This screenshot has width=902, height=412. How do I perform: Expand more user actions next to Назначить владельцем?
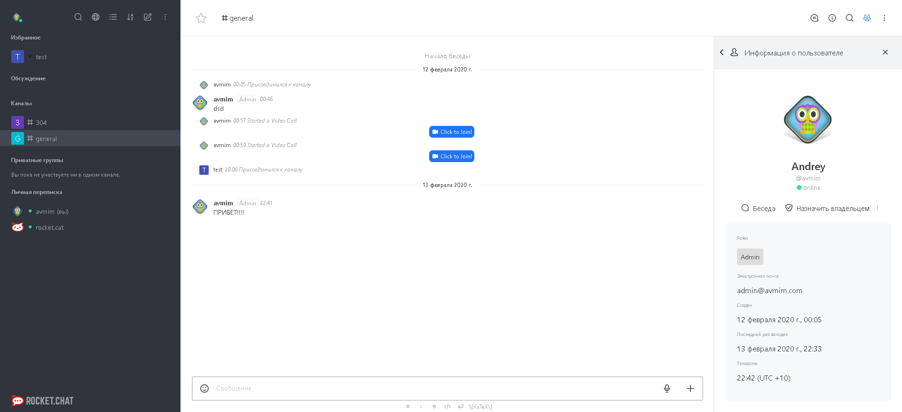click(x=877, y=208)
